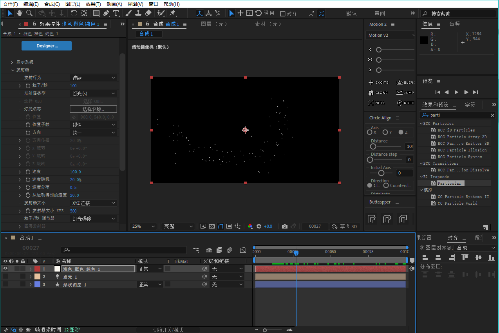
Task: Toggle frame blending timeline switch
Action: [219, 250]
